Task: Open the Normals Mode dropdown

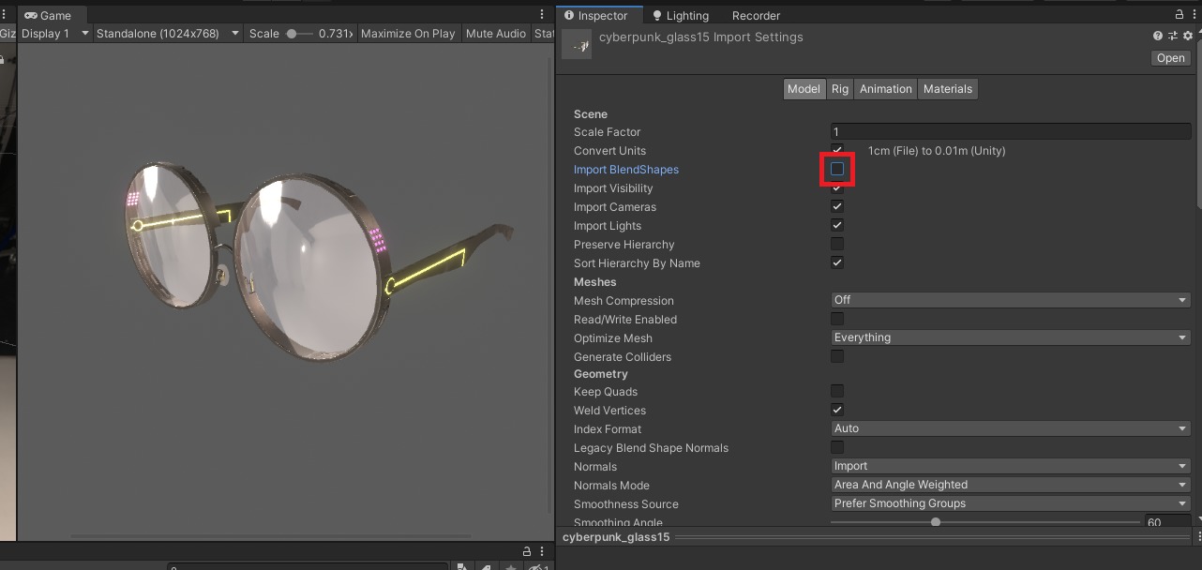Action: click(1010, 485)
